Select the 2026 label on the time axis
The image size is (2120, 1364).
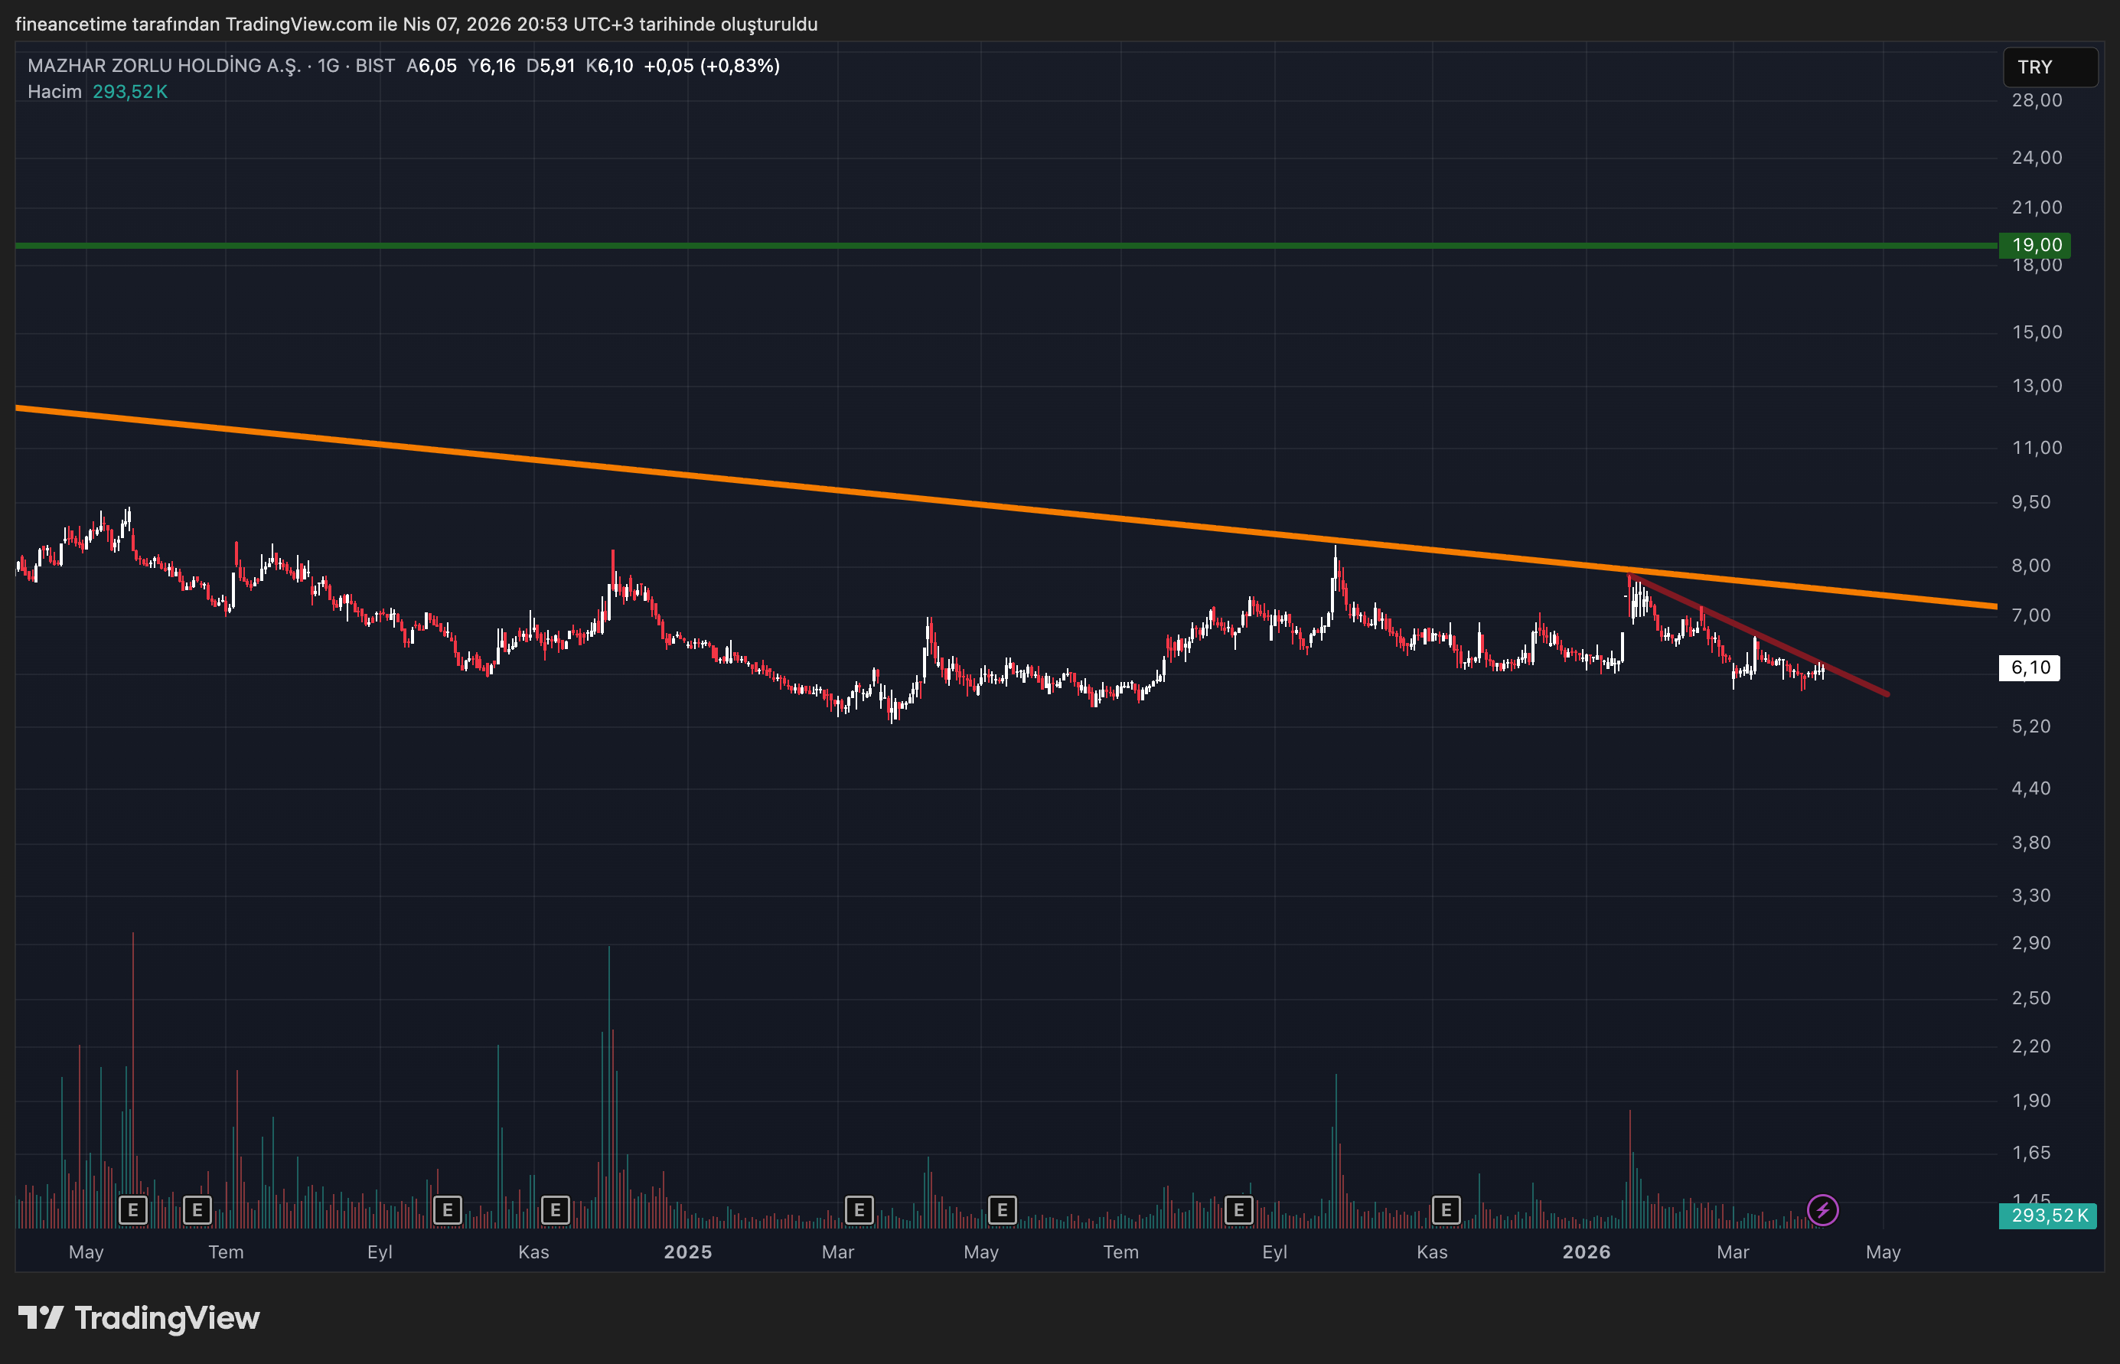click(x=1588, y=1252)
